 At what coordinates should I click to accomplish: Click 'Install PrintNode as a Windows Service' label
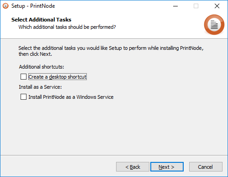click(71, 97)
